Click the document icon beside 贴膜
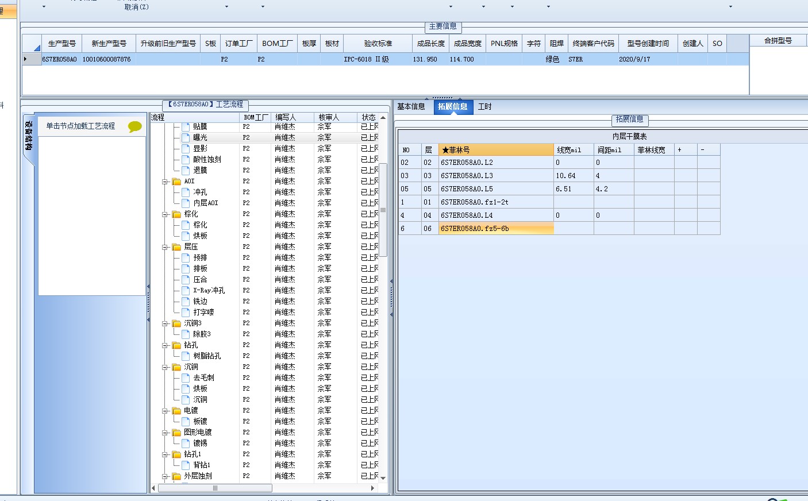 click(186, 126)
